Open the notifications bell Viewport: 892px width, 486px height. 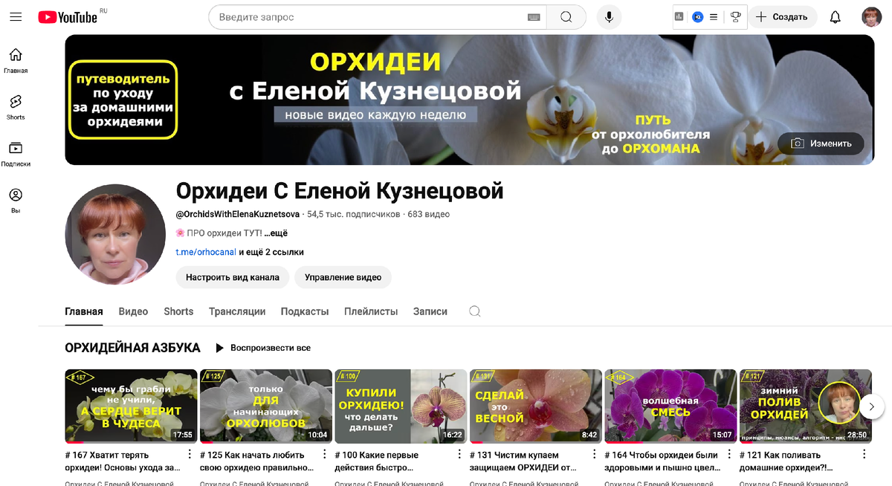(x=836, y=16)
